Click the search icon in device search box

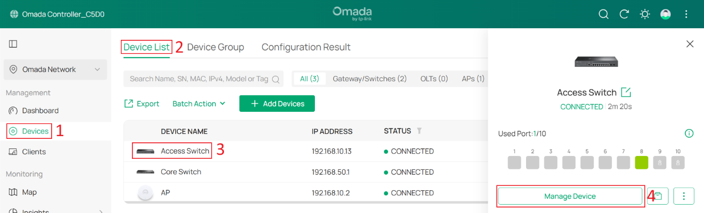tap(276, 79)
